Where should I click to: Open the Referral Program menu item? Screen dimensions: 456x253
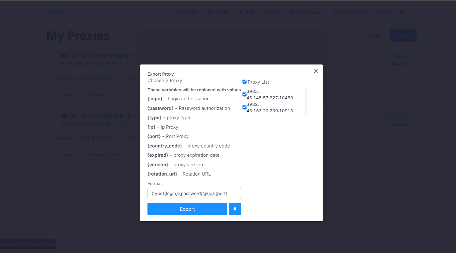[x=350, y=12]
